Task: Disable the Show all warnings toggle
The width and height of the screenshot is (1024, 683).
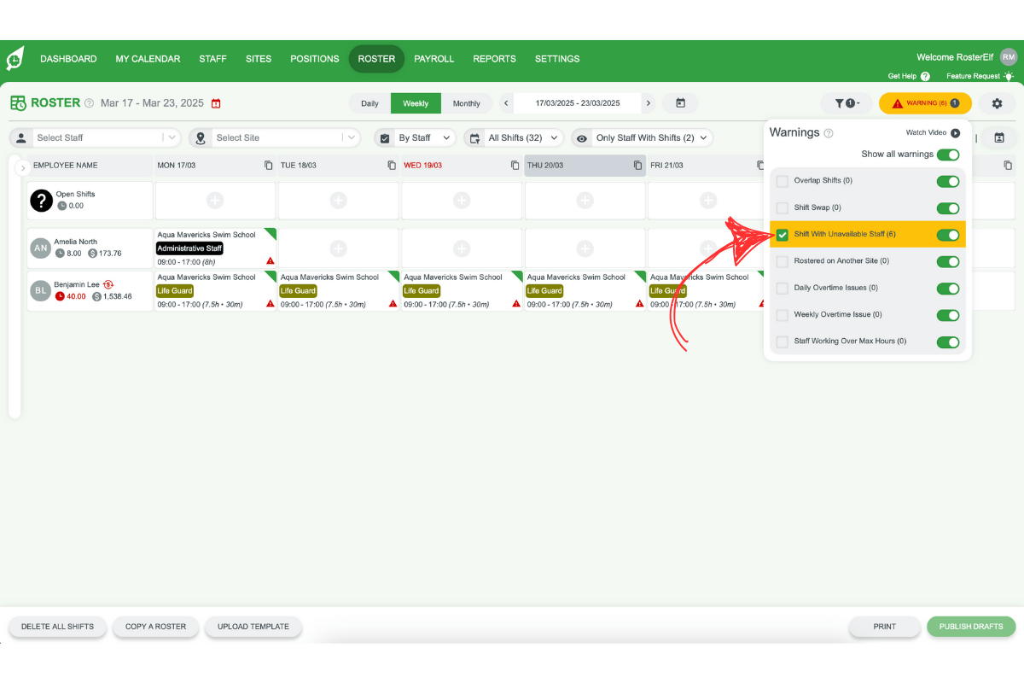Action: click(947, 155)
